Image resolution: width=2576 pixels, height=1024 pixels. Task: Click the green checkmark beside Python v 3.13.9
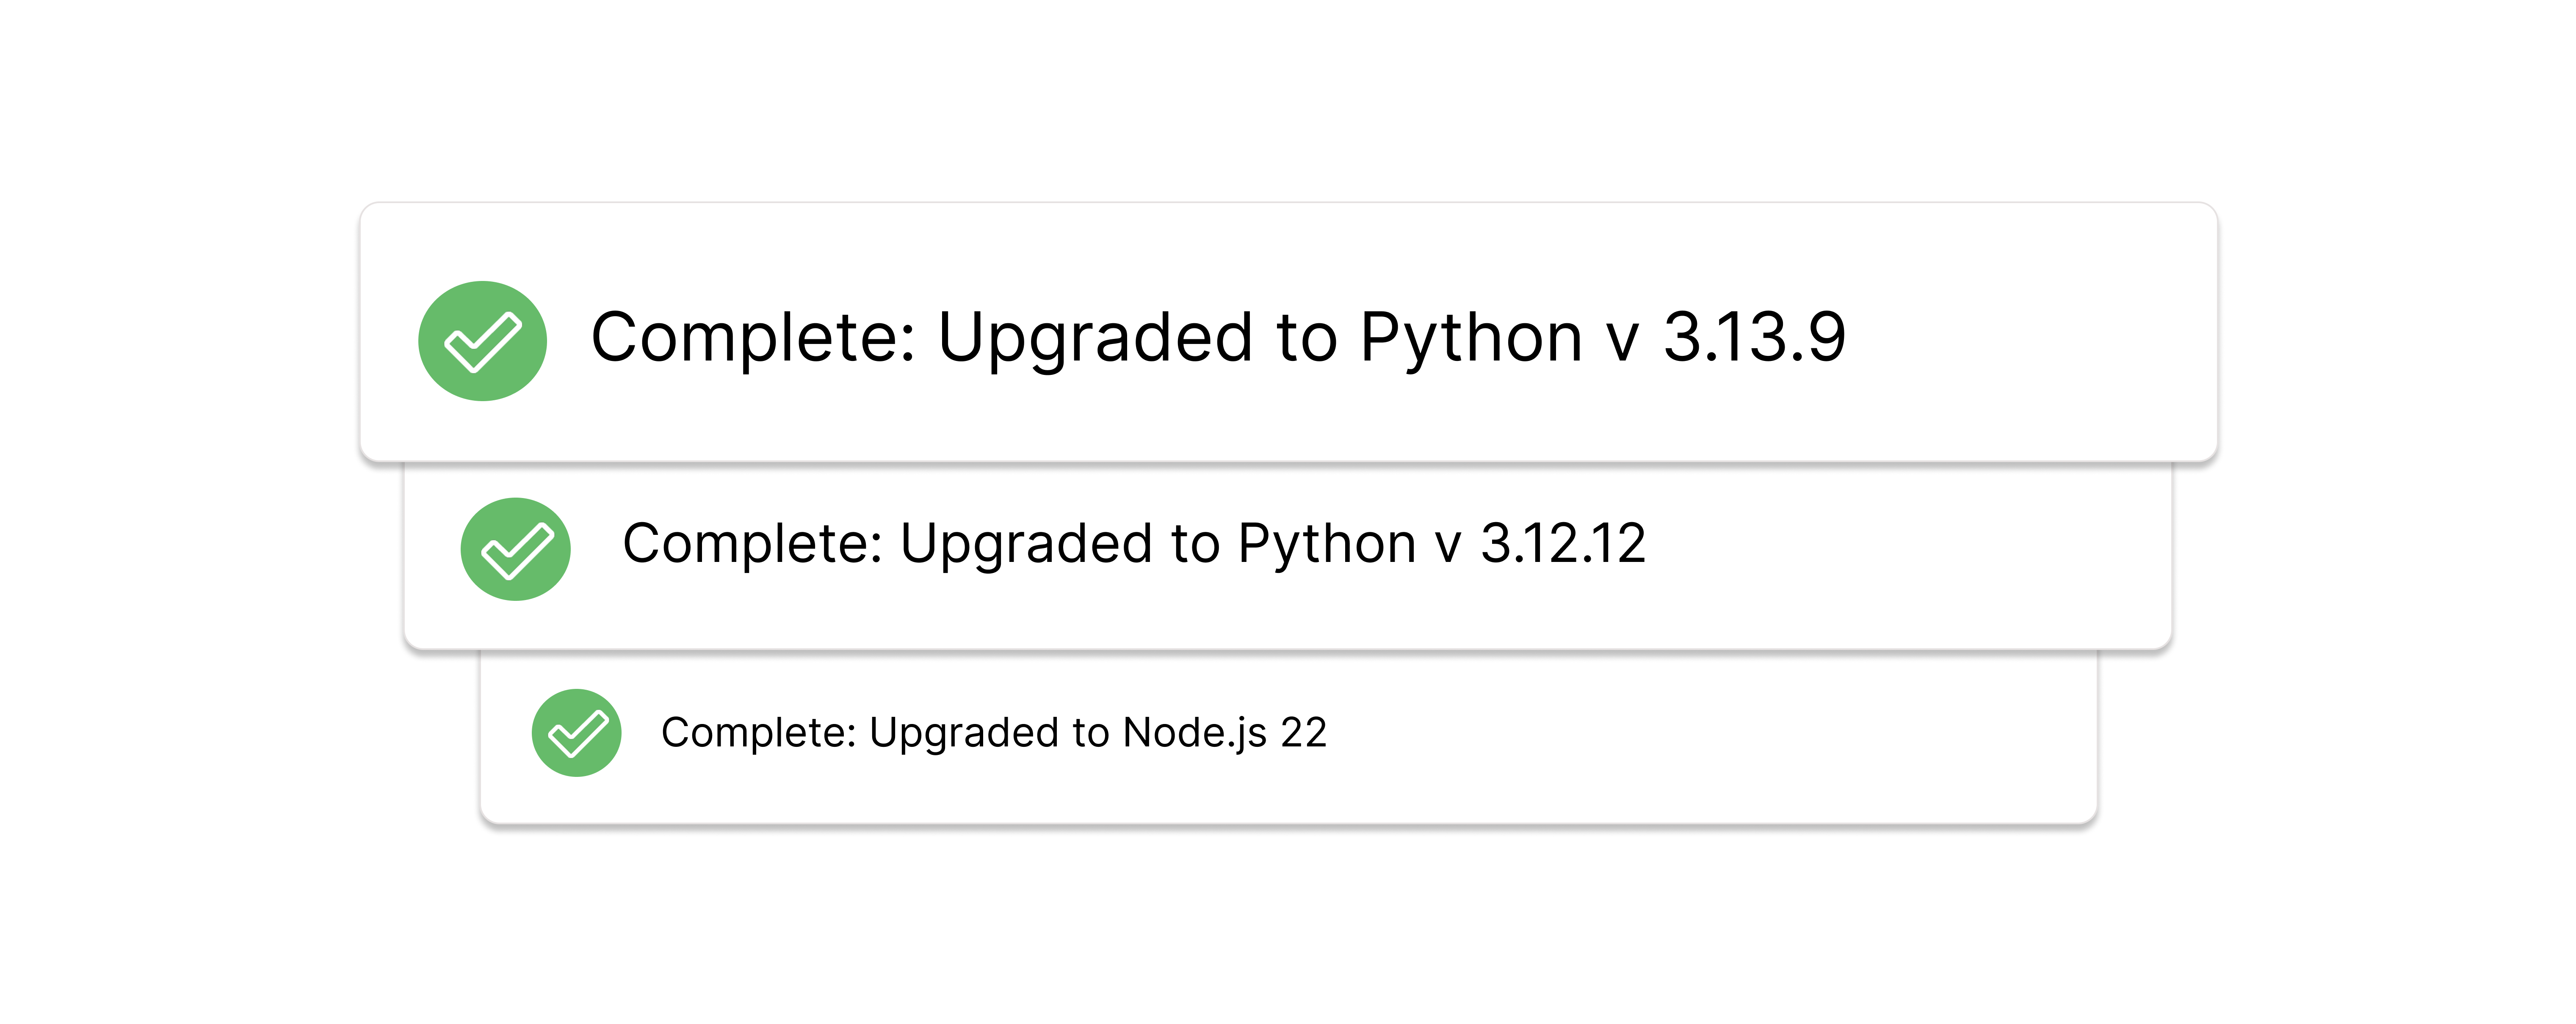[x=482, y=341]
